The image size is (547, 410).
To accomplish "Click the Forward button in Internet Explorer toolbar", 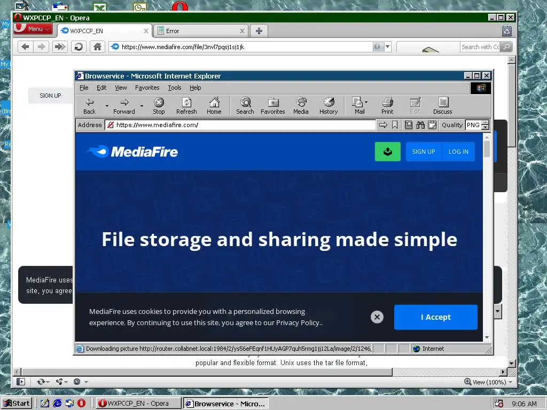I will pos(124,106).
